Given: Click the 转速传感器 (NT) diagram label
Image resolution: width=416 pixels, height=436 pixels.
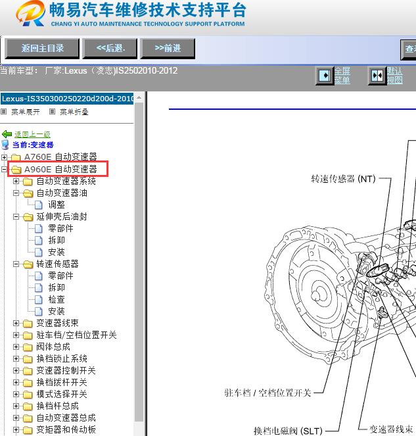Looking at the screenshot, I should coord(343,179).
